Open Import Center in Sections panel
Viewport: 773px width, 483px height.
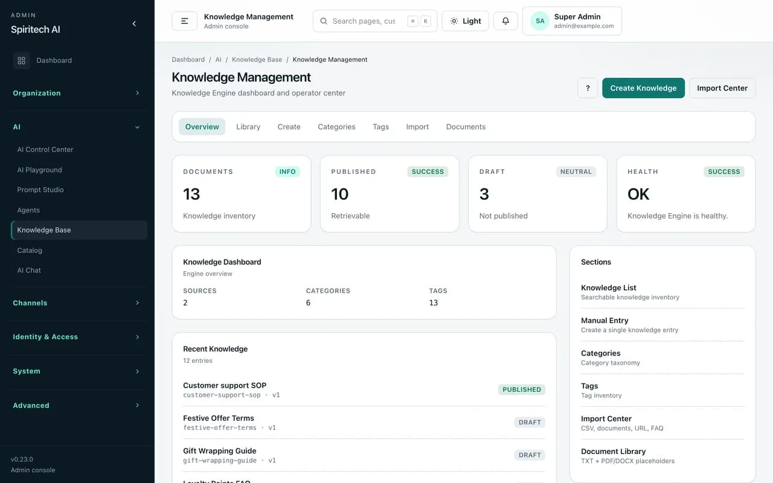pyautogui.click(x=662, y=423)
